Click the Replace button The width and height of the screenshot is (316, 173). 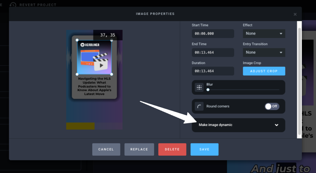pos(139,150)
